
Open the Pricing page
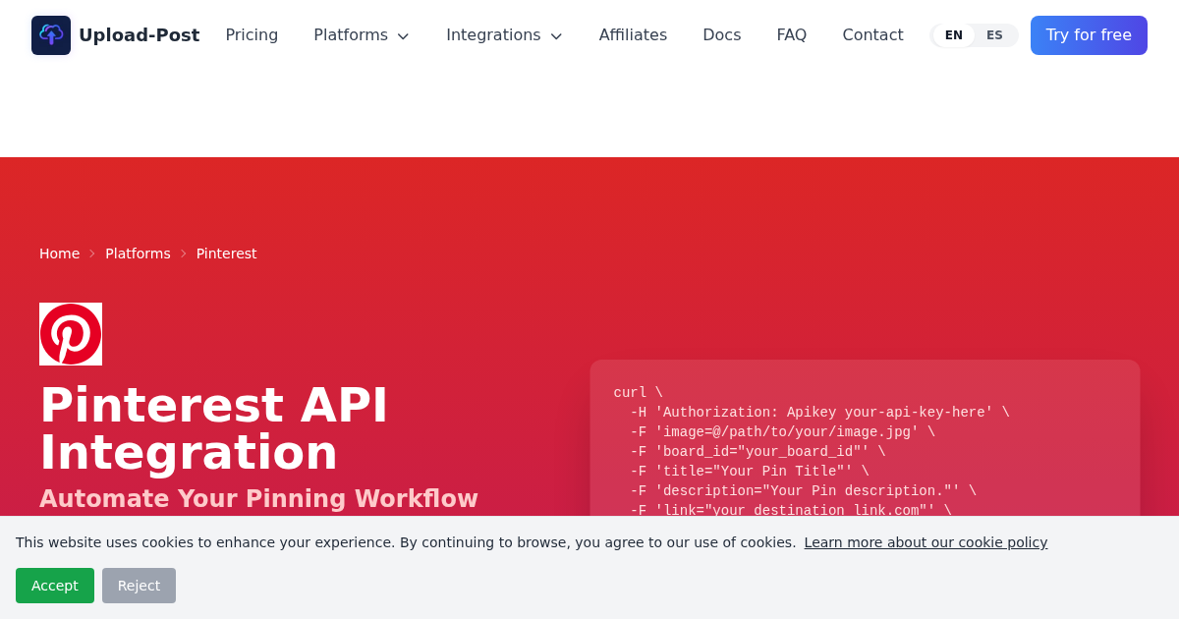click(252, 34)
